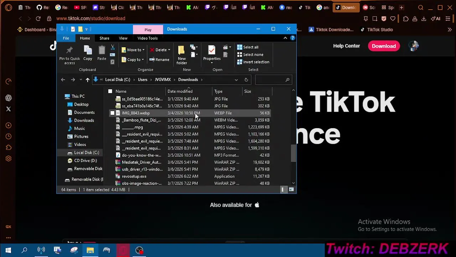Image resolution: width=456 pixels, height=257 pixels.
Task: Open browser downloads icon in Opera toolbar
Action: pos(424,19)
